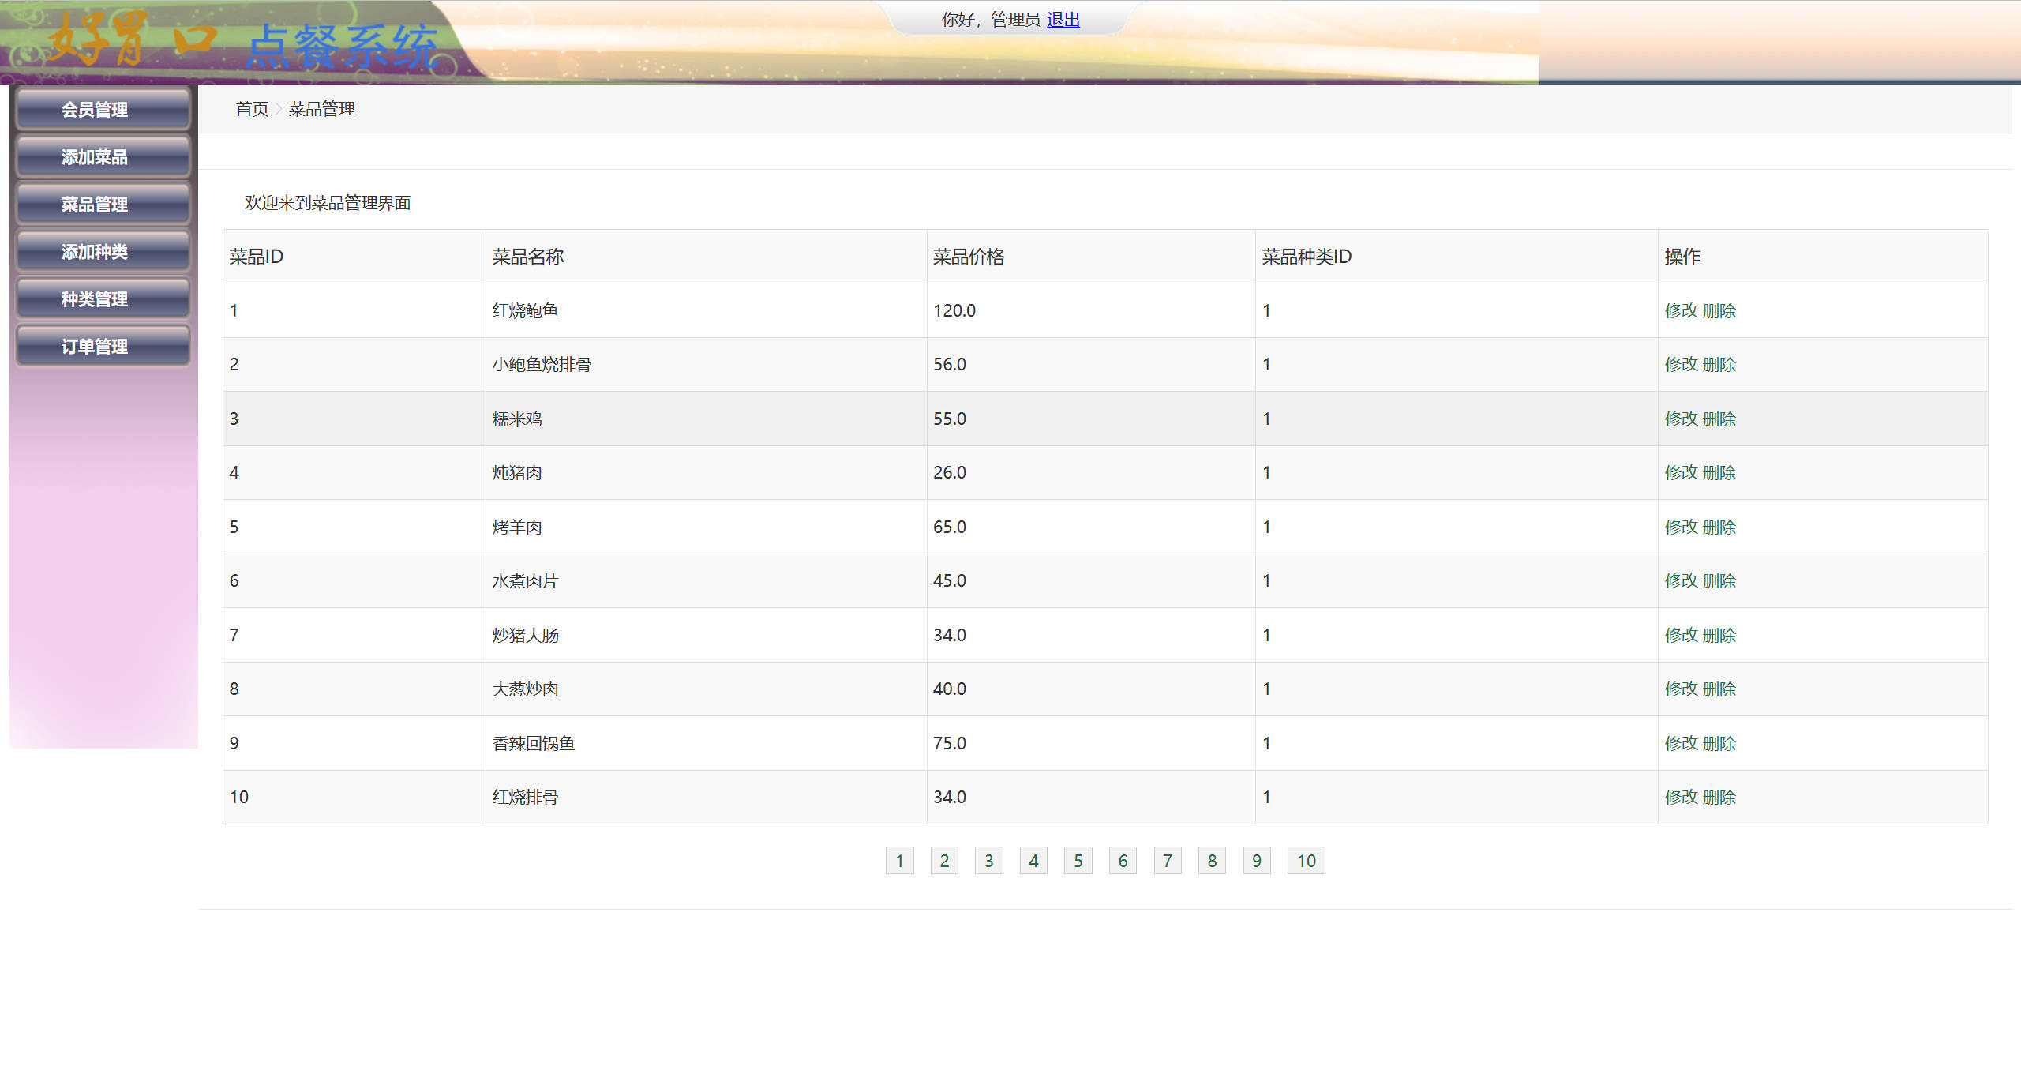Jump to the last page 10
2021x1085 pixels.
coord(1306,861)
